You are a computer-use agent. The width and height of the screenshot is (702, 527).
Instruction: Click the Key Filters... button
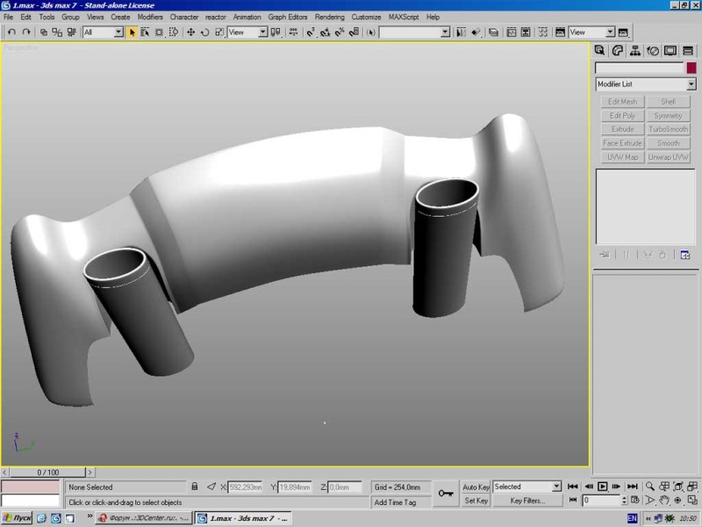pyautogui.click(x=527, y=501)
